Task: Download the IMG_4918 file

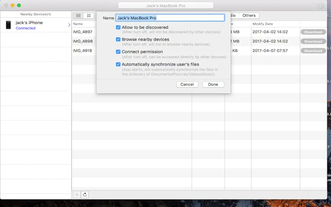Action: click(313, 51)
